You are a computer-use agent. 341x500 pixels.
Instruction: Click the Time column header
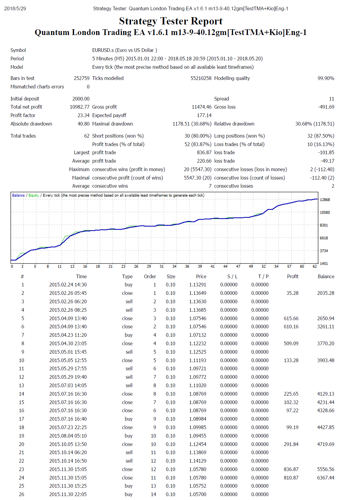point(81,276)
